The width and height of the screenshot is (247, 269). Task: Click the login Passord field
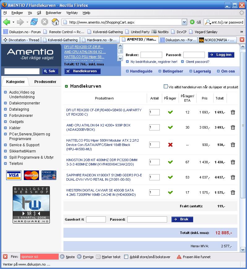[x=194, y=55]
